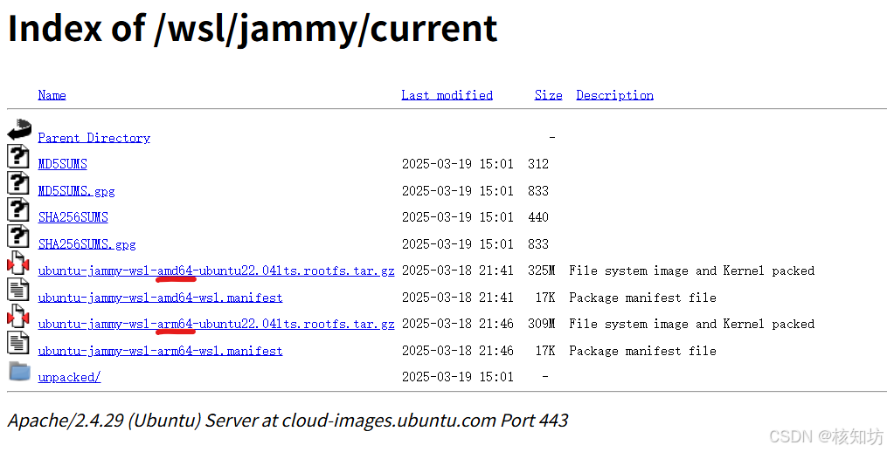The width and height of the screenshot is (887, 452).
Task: Open the MD5SUMS.gpg signature link
Action: [76, 191]
